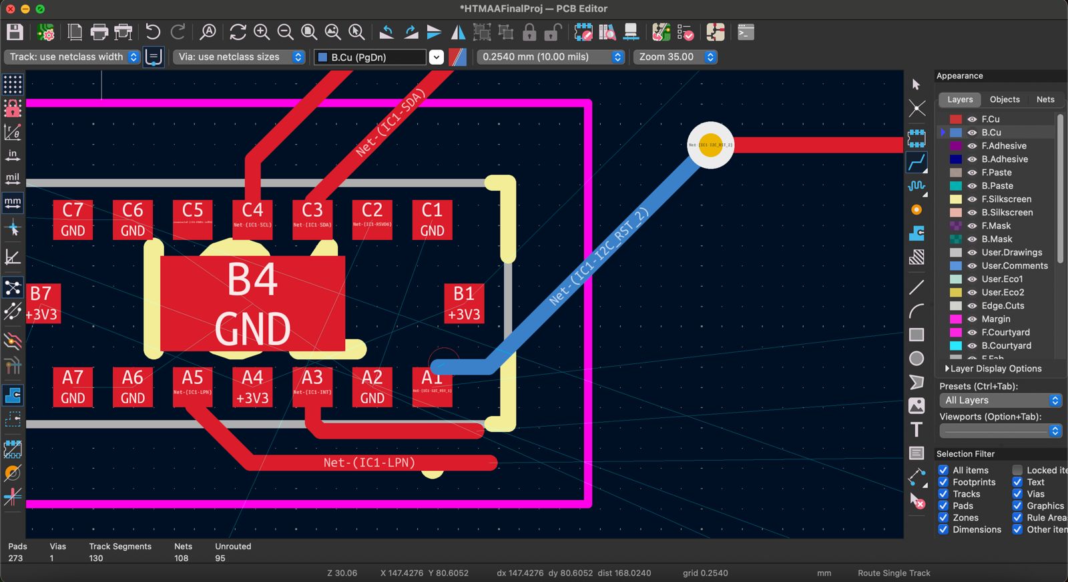
Task: Choose the Draw Circle tool
Action: point(916,359)
